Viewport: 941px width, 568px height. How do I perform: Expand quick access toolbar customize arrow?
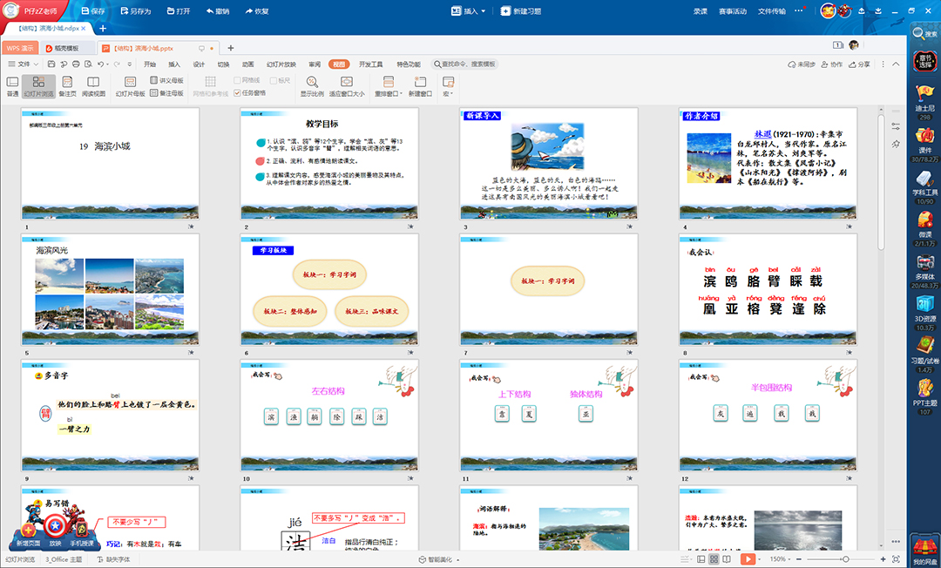click(129, 64)
